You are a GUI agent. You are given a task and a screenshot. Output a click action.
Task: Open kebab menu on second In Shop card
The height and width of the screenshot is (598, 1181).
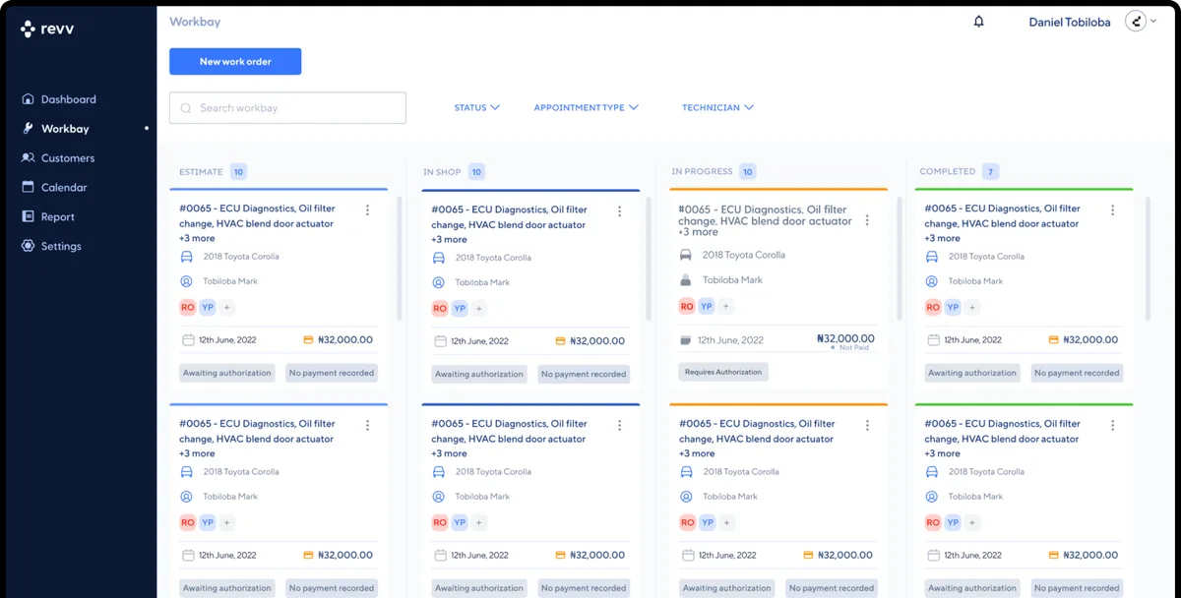(619, 426)
